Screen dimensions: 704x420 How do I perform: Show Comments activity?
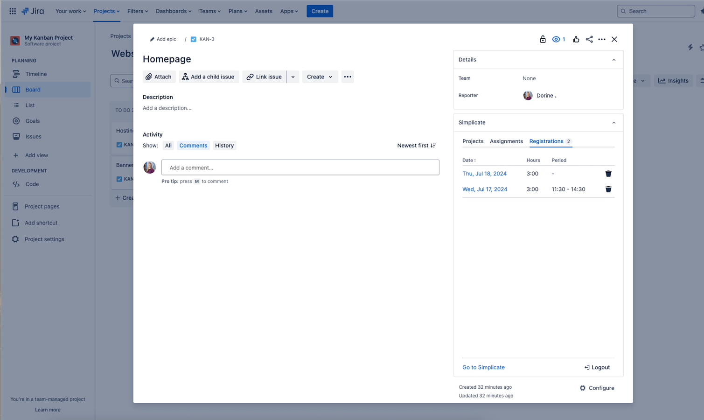pos(193,146)
